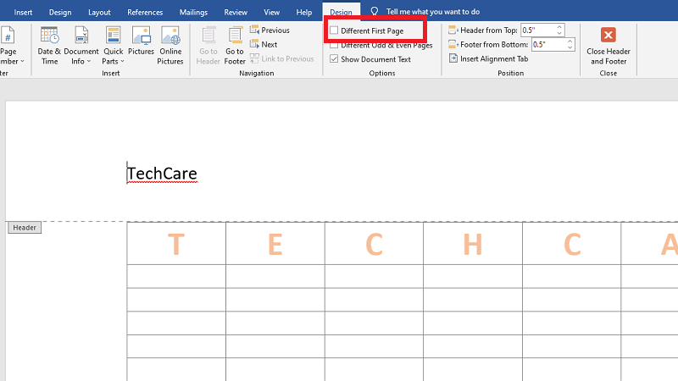This screenshot has width=678, height=381.
Task: Click the Footer from Bottom field
Action: [x=542, y=45]
